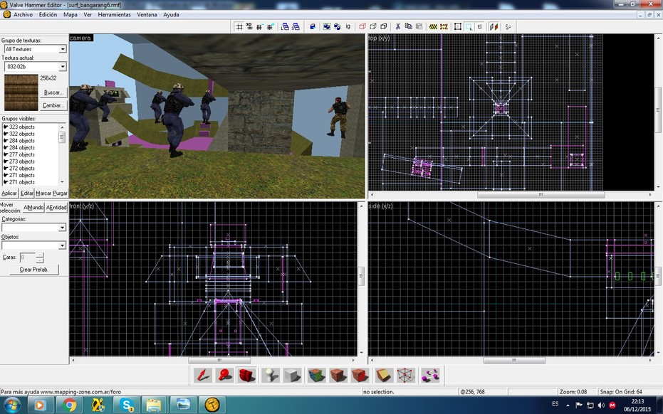Open Google Chrome from the taskbar
The width and height of the screenshot is (663, 414).
point(69,405)
